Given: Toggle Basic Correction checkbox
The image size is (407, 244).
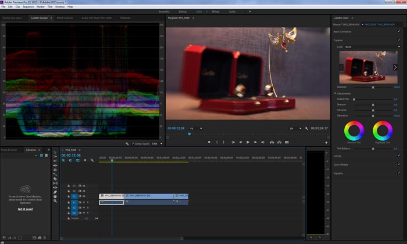Looking at the screenshot, I should [399, 31].
